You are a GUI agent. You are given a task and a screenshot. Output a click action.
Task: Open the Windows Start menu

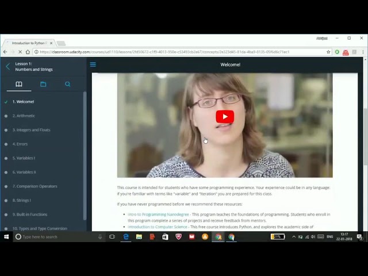click(x=6, y=237)
